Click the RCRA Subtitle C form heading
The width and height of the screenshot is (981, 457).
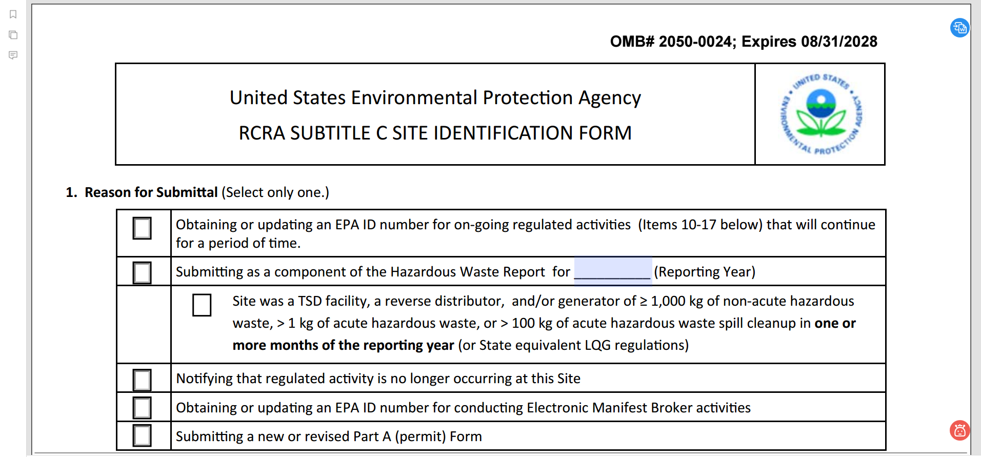(435, 133)
